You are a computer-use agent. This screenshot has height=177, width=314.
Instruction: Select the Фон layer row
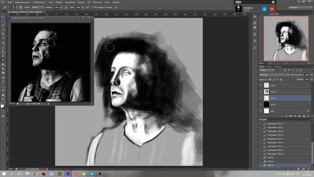(285, 111)
